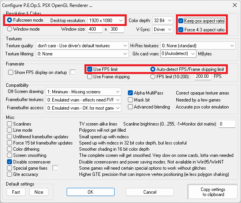The width and height of the screenshot is (241, 203).
Task: Enable Screen smoothing checkbox
Action: tap(9, 155)
